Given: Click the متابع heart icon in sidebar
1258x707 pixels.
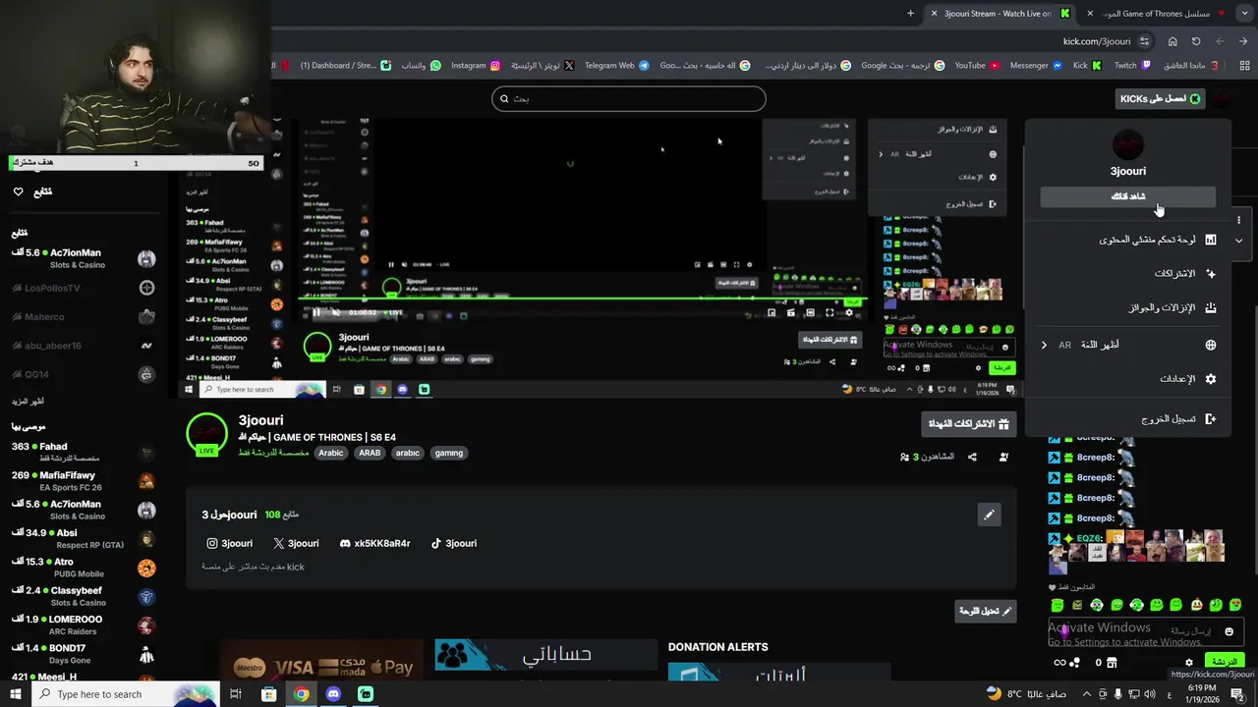Looking at the screenshot, I should pos(18,191).
